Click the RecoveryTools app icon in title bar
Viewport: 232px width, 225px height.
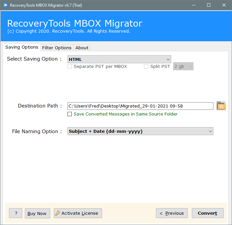pyautogui.click(x=6, y=5)
